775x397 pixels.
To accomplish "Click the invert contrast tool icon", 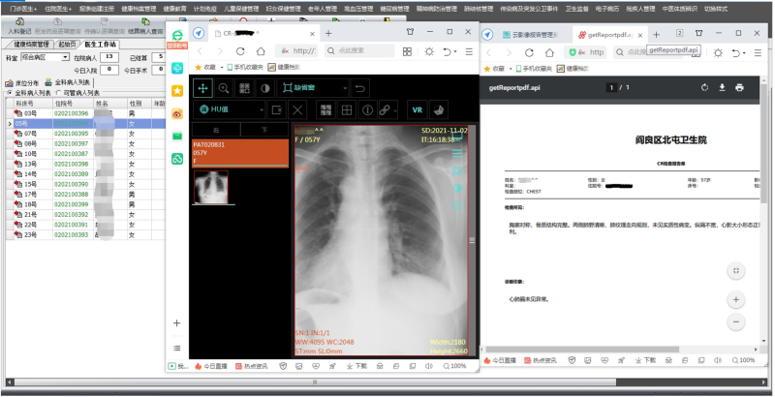I will [x=264, y=88].
